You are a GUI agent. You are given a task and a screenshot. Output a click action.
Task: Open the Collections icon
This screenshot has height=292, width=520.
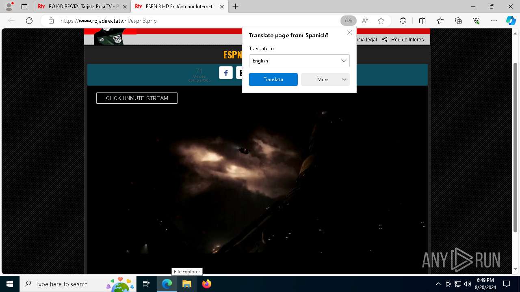point(458,21)
